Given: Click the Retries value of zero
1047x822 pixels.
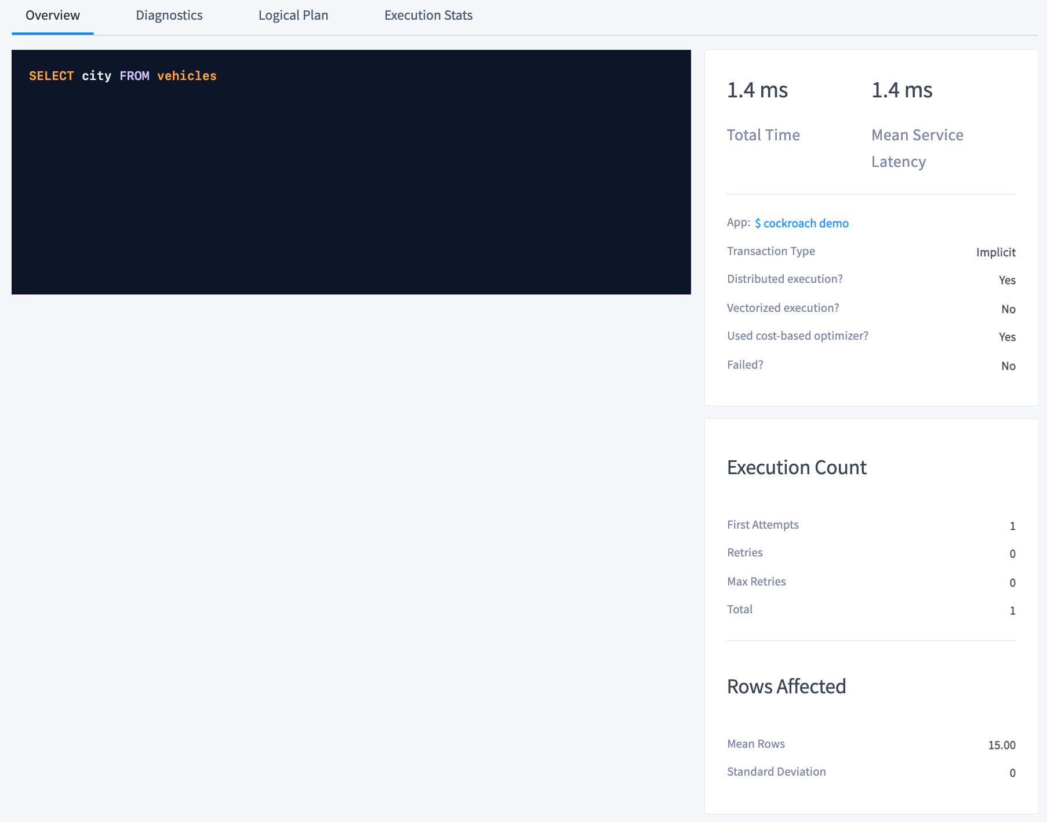Looking at the screenshot, I should [1012, 554].
